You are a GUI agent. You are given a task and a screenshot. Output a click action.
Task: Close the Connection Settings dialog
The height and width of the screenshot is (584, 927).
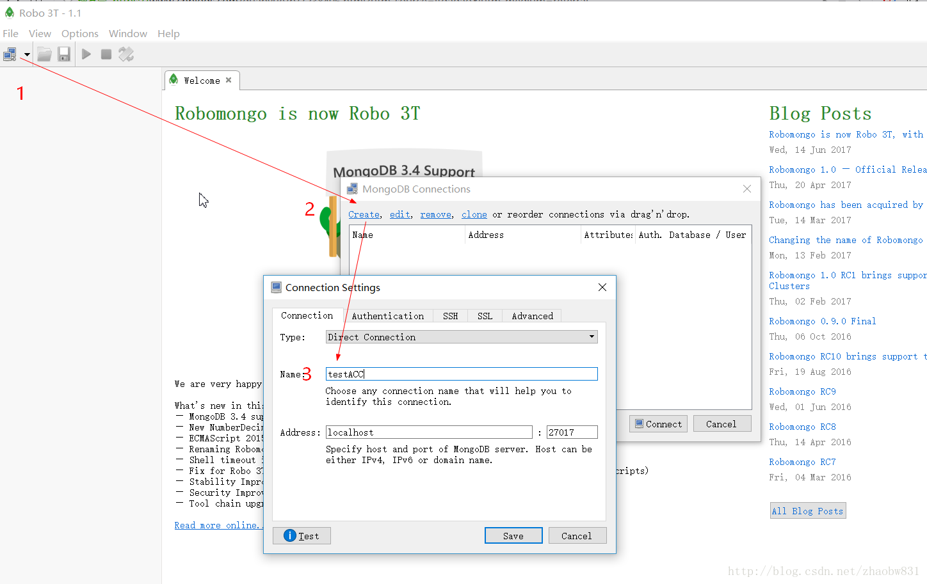tap(602, 287)
